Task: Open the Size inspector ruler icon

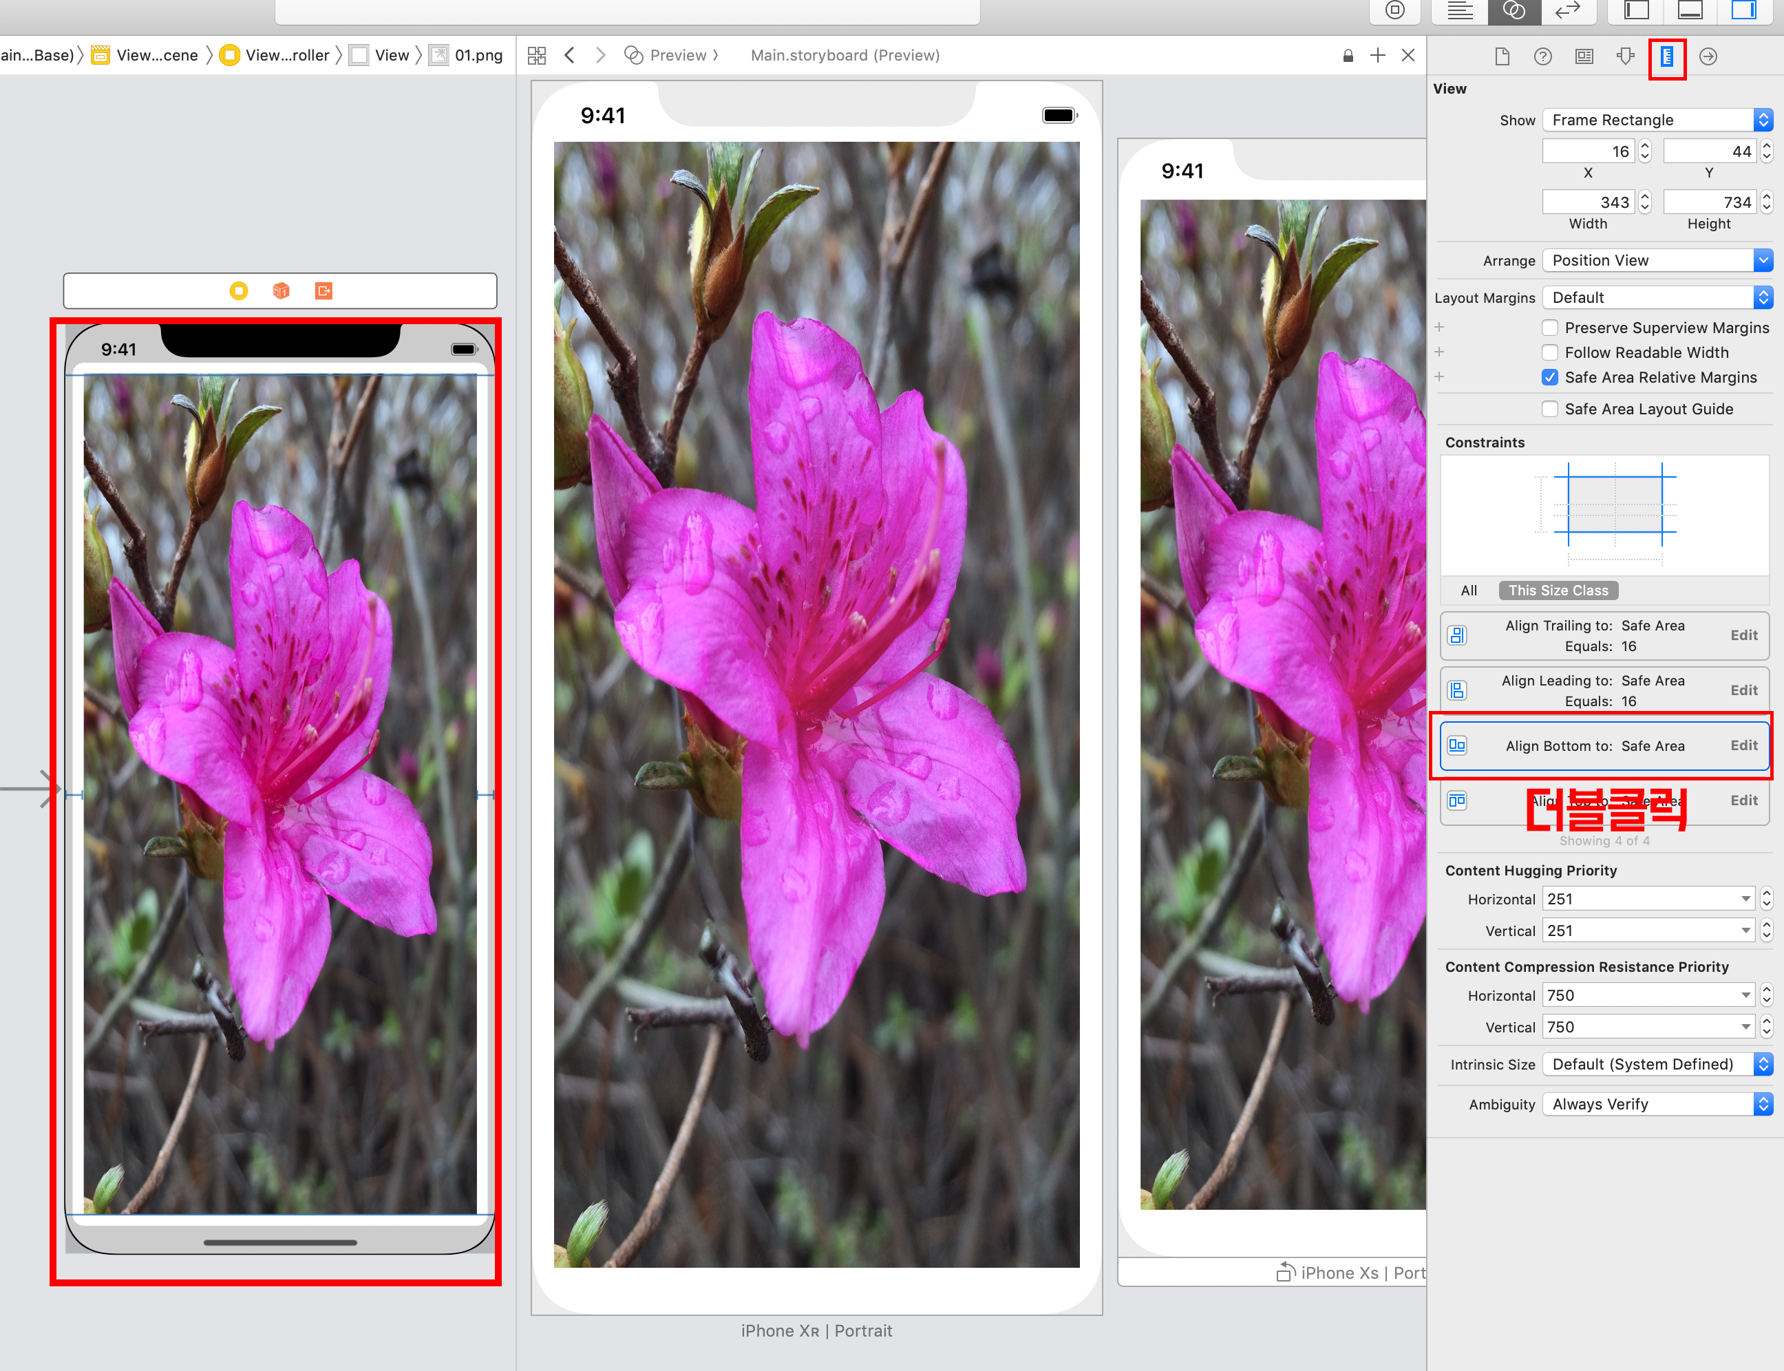Action: (x=1666, y=56)
